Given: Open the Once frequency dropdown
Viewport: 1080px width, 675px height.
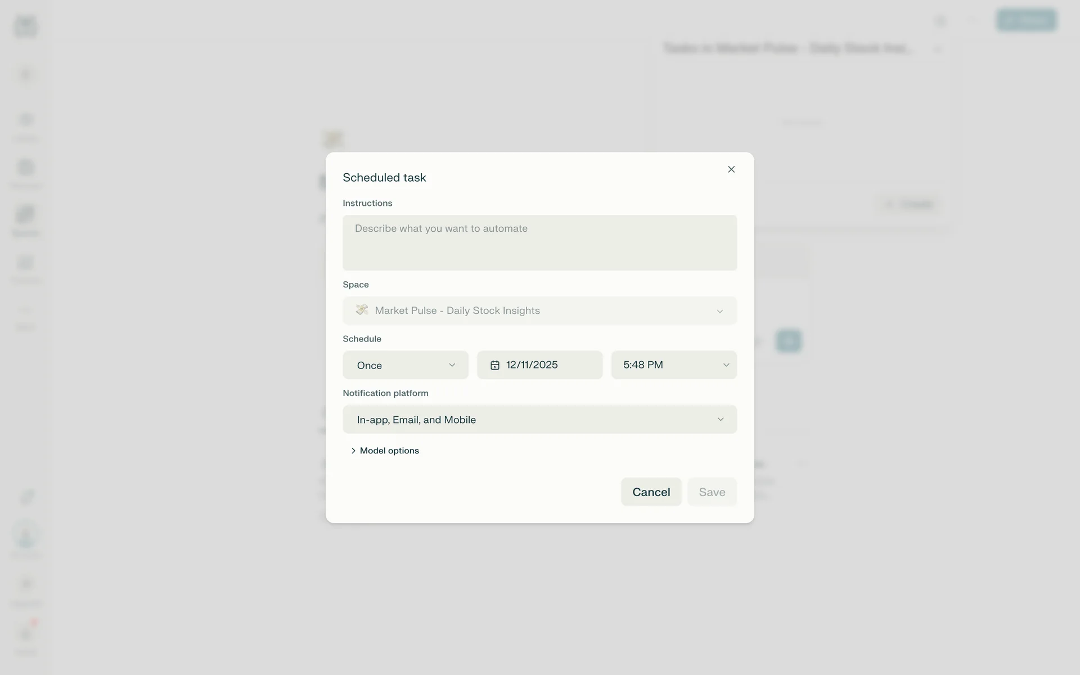Looking at the screenshot, I should pos(405,365).
